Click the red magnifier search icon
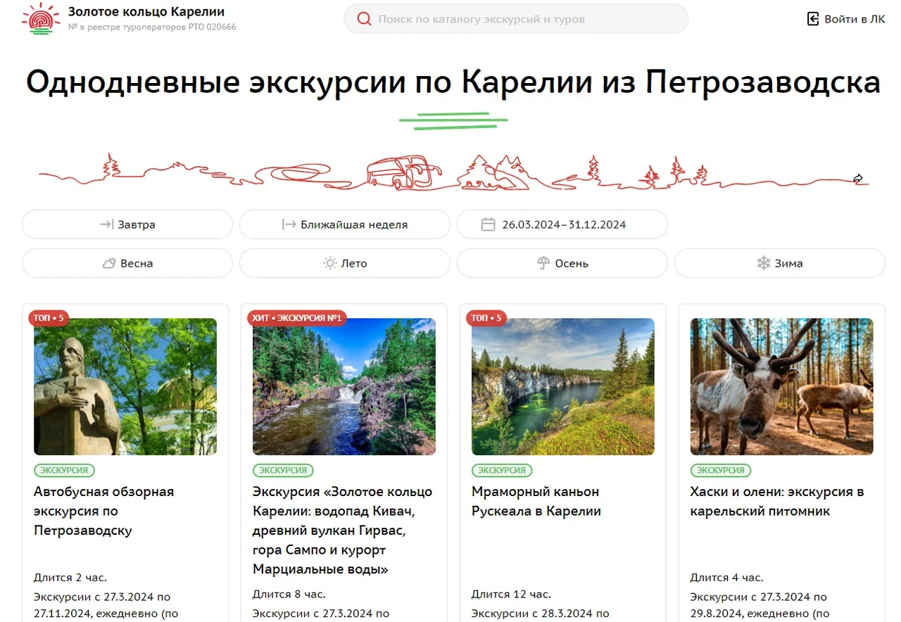Viewport: 901px width, 622px height. click(x=364, y=19)
